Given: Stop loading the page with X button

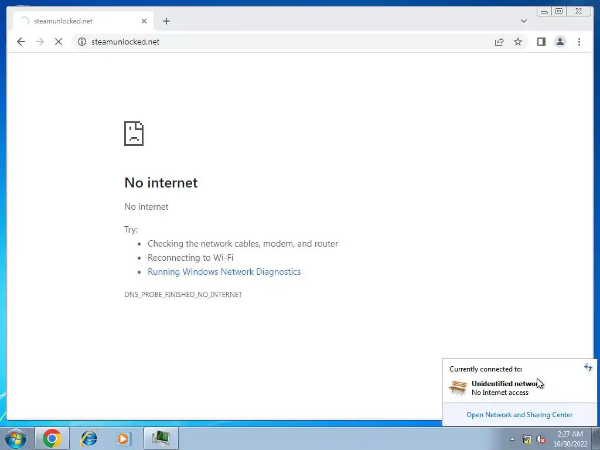Looking at the screenshot, I should pos(59,42).
